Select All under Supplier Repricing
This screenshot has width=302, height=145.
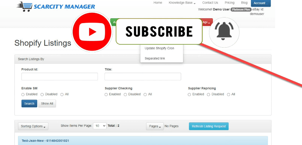229,94
